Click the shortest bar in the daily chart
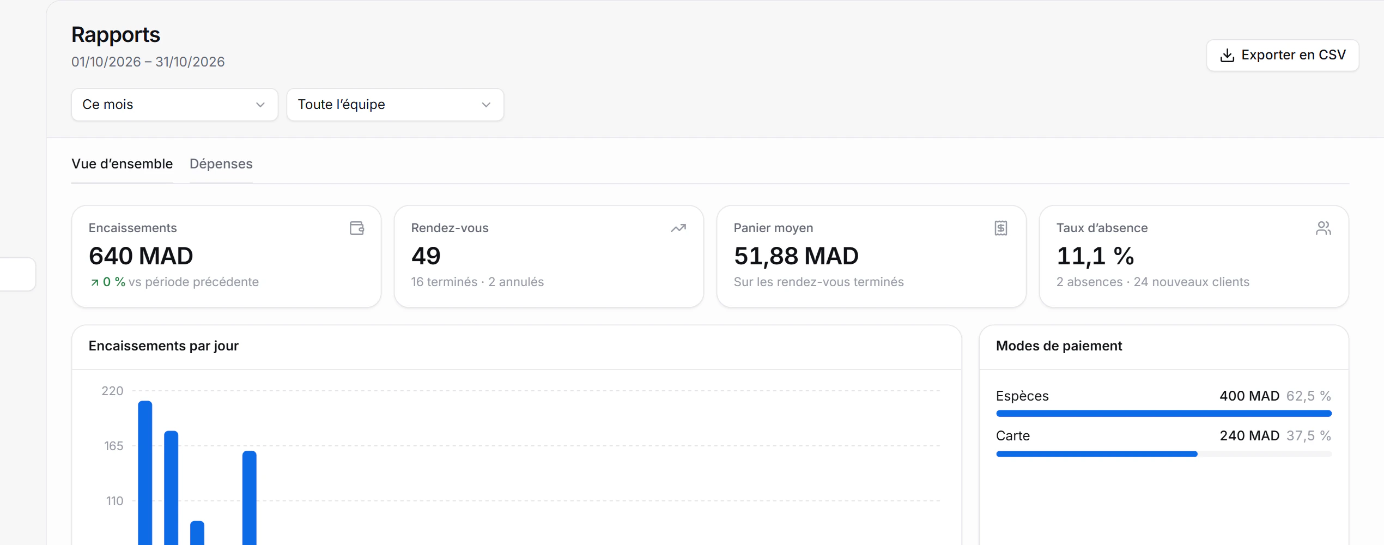Image resolution: width=1384 pixels, height=545 pixels. click(x=197, y=532)
